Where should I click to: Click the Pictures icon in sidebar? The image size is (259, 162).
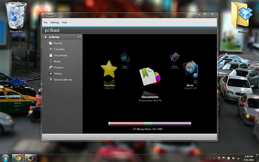point(51,67)
